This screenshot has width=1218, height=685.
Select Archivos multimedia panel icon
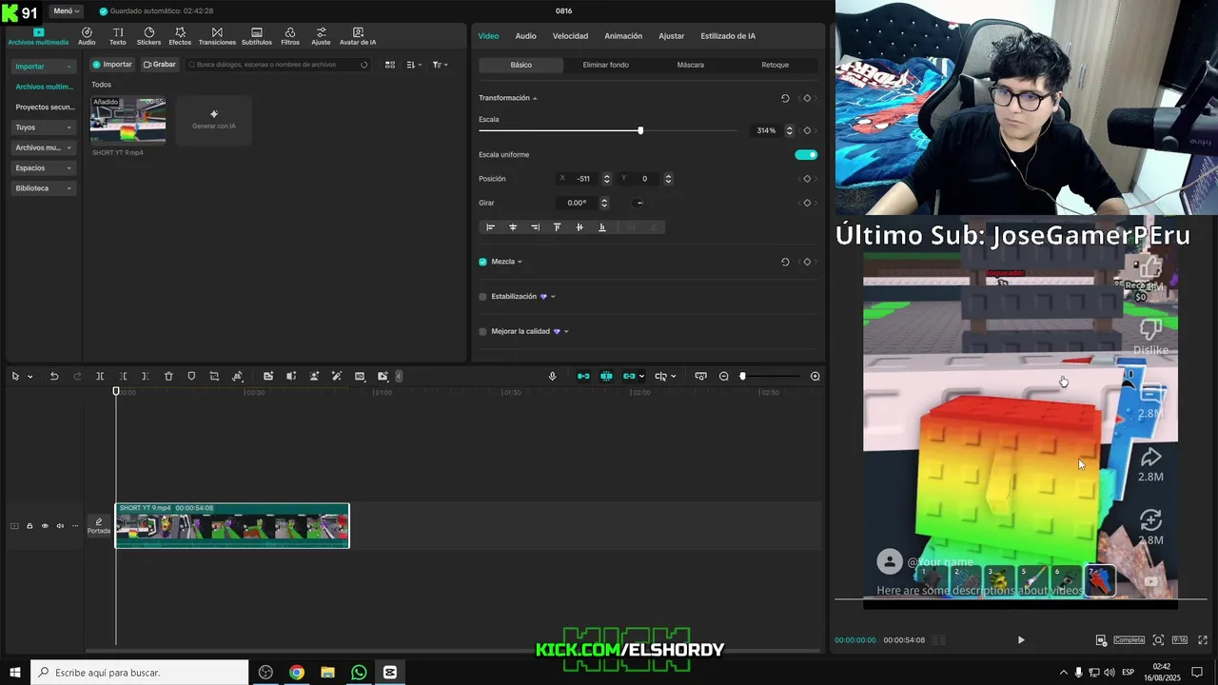point(38,36)
